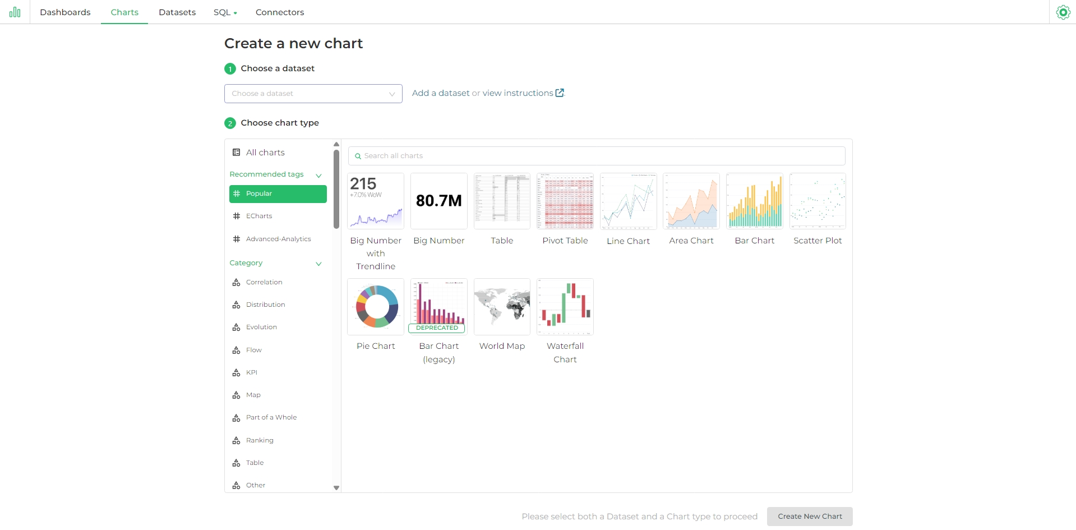Screen dimensions: 1076x530
Task: Click the sidebar scrollbar thumb
Action: tap(336, 189)
